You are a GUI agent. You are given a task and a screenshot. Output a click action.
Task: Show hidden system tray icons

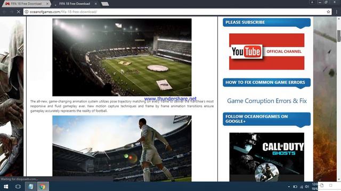[289, 186]
